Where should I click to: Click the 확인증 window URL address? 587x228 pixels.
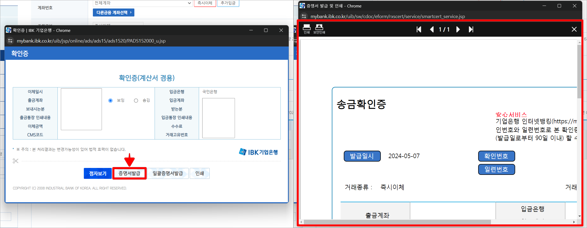(x=91, y=41)
